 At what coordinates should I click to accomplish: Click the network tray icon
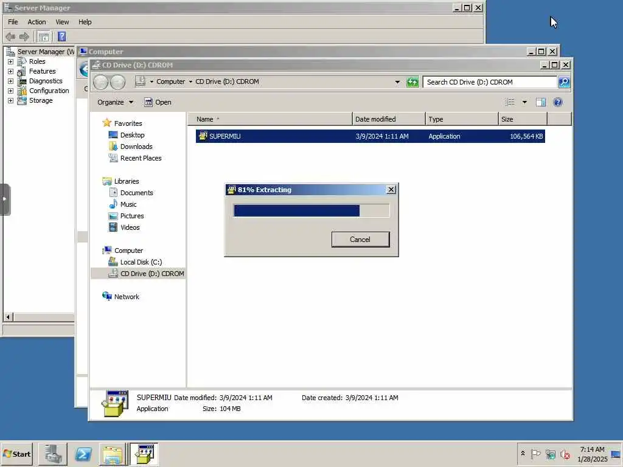click(x=550, y=454)
